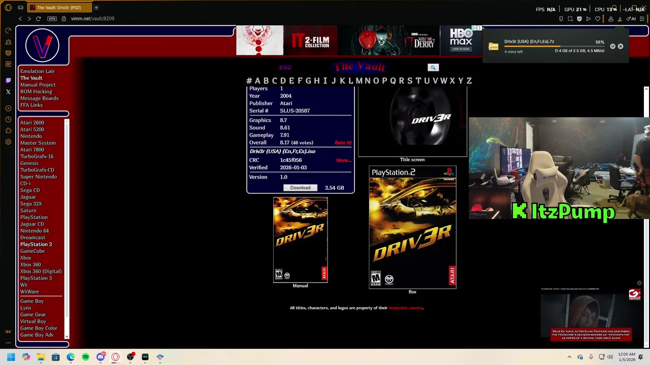
Task: Open Twitch in Opera sidebar
Action: tap(8, 80)
